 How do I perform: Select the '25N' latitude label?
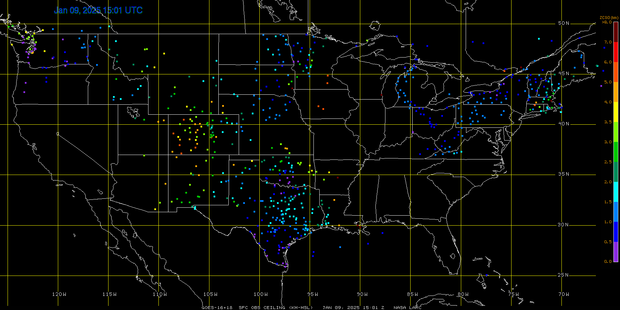(x=564, y=275)
